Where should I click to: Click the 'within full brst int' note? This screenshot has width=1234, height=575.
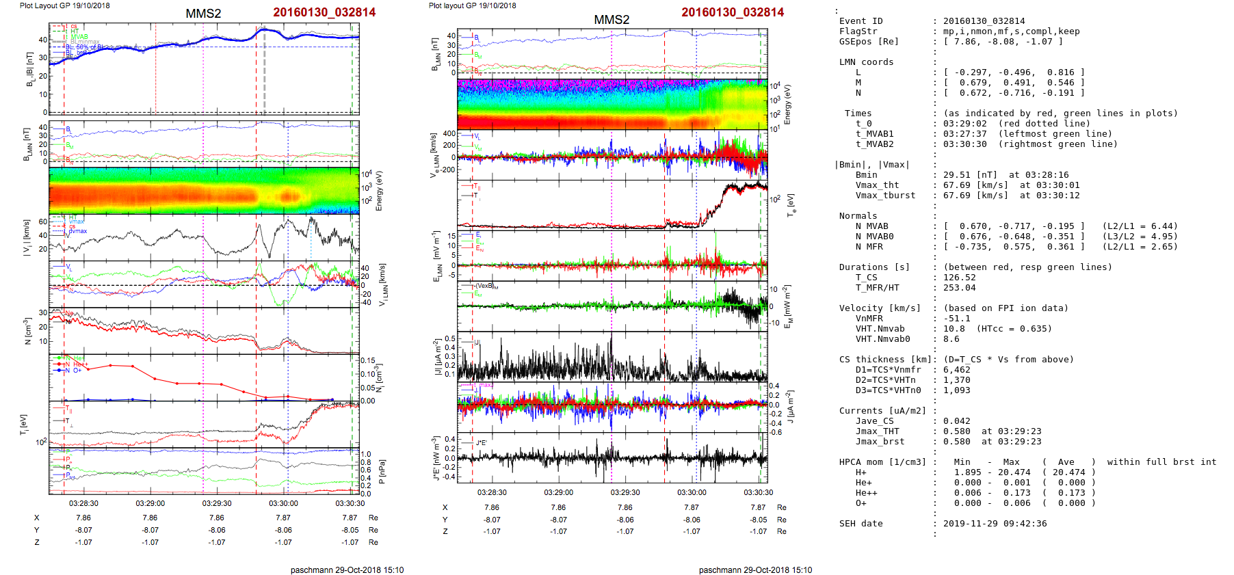[1161, 462]
